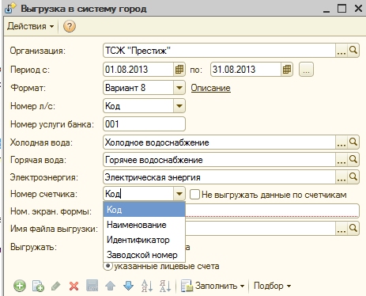Image resolution: width=366 pixels, height=296 pixels.
Task: Open the Описание link
Action: pyautogui.click(x=210, y=88)
